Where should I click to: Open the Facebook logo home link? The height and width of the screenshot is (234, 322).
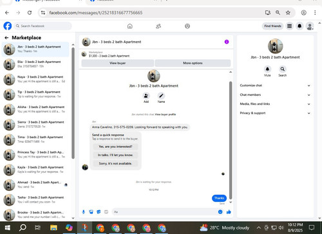[8, 26]
